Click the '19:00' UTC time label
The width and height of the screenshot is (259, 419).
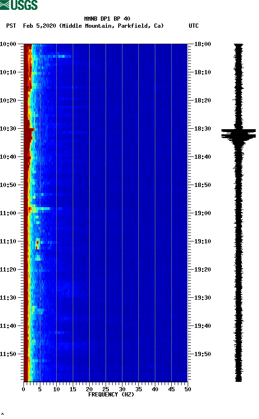point(202,213)
